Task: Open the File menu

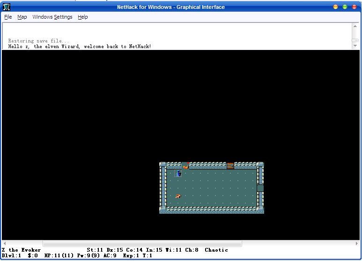Action: click(8, 17)
